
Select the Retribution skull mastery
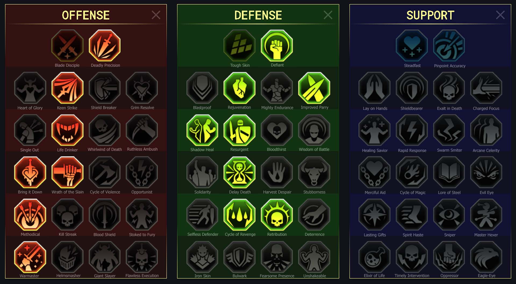click(277, 215)
